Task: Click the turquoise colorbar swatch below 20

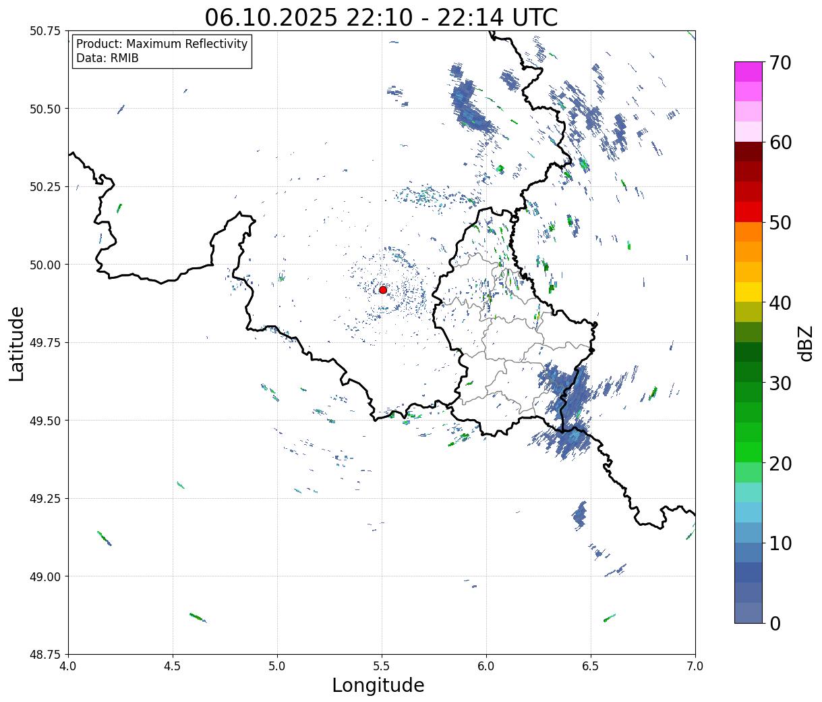Action: (748, 493)
